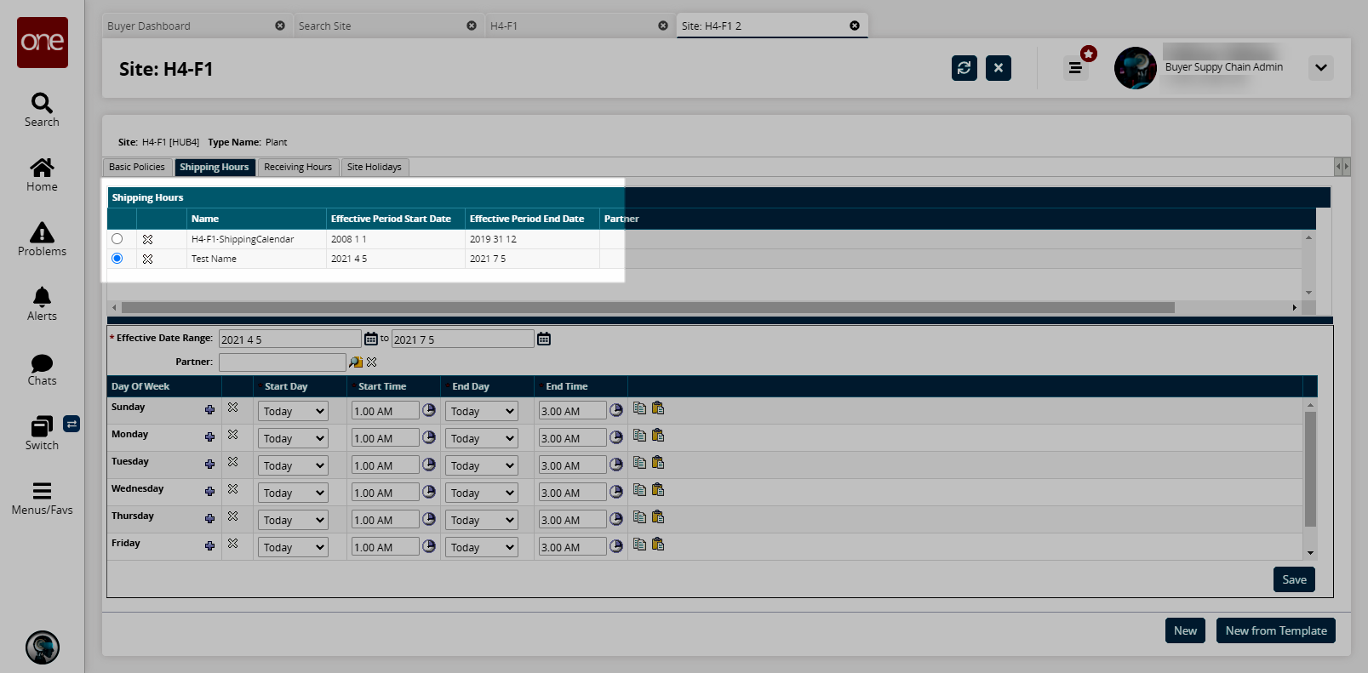Expand the user profile dropdown arrow
Image resolution: width=1368 pixels, height=673 pixels.
pos(1320,68)
